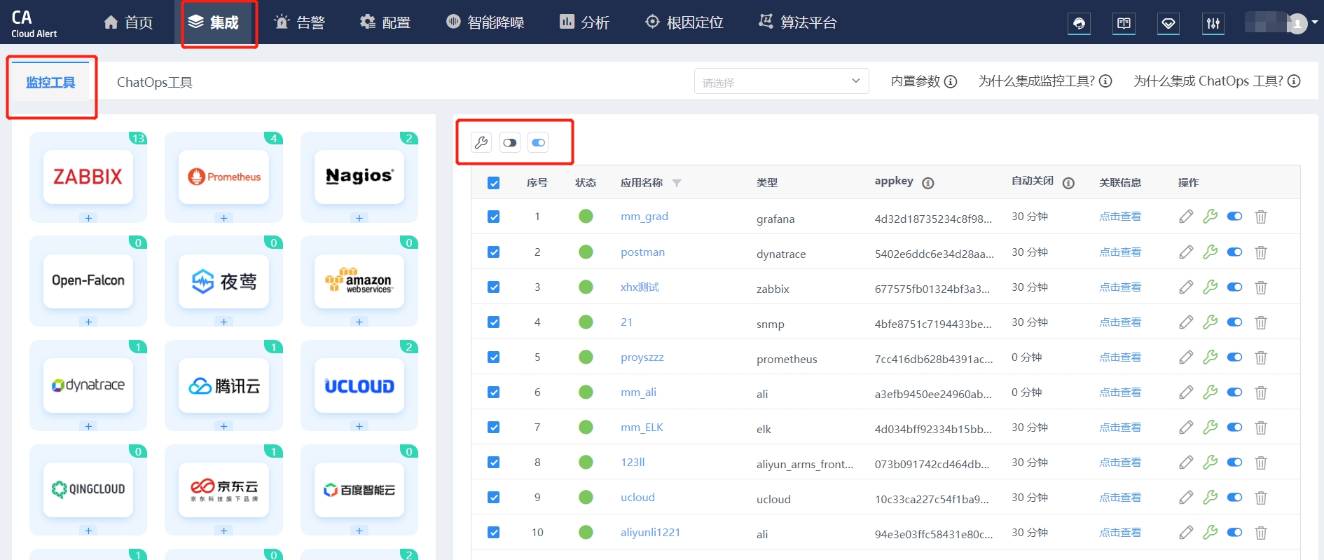The width and height of the screenshot is (1324, 560).
Task: Open the headset support icon in top bar
Action: coord(1079,23)
